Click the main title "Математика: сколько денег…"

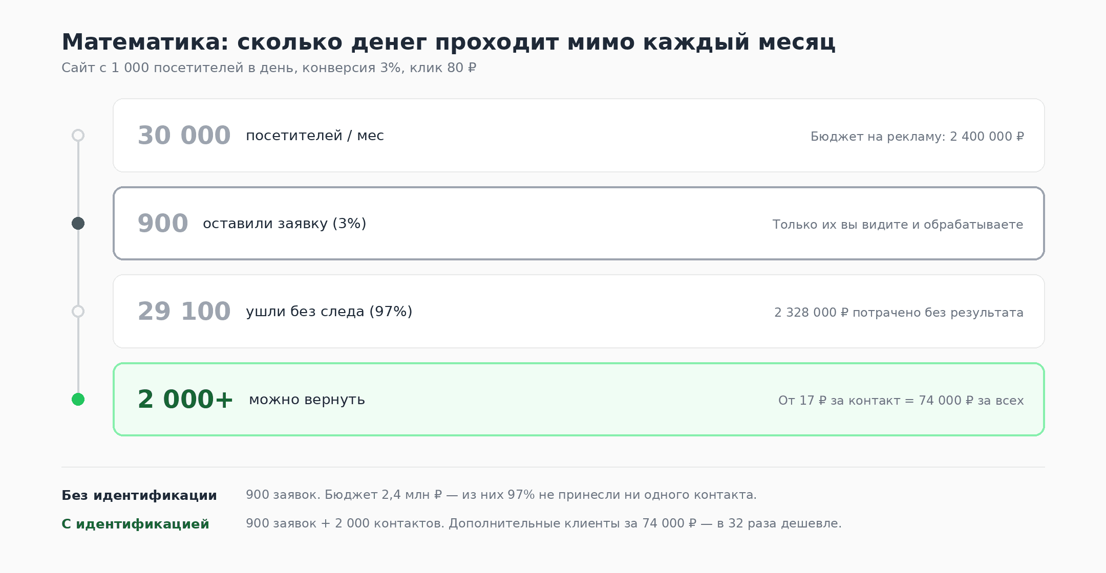point(448,42)
